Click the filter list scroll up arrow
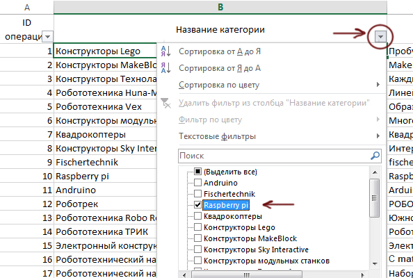The width and height of the screenshot is (413, 278). [x=375, y=172]
